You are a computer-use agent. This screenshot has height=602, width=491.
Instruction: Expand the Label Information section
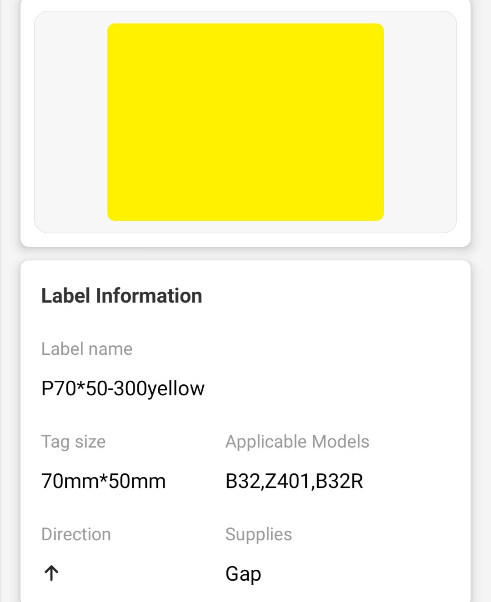(122, 295)
